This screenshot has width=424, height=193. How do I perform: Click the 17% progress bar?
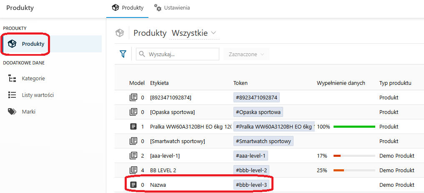coord(354,156)
